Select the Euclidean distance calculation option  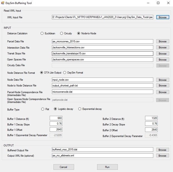(x=42, y=34)
